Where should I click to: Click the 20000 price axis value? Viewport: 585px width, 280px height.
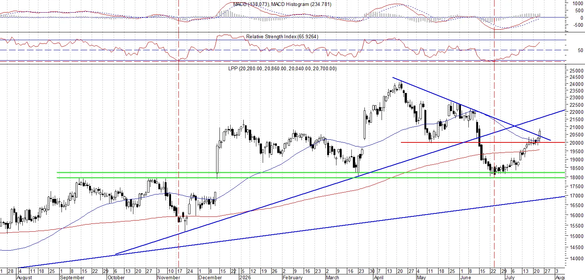[x=576, y=143]
